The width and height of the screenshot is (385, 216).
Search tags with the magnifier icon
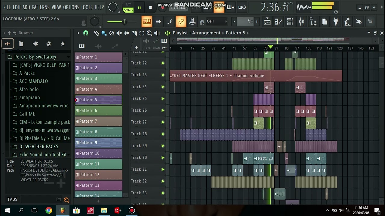click(x=66, y=200)
